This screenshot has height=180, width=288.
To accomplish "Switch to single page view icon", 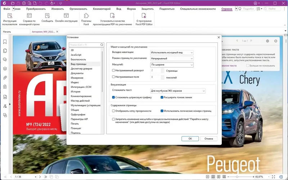I will click(x=207, y=177).
